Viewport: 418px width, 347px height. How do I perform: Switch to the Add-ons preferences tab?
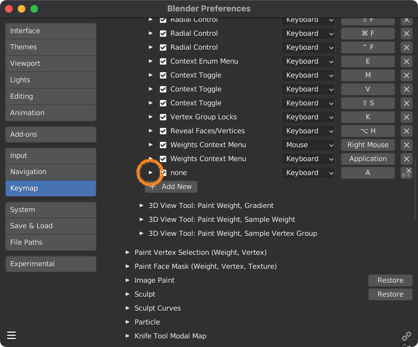[x=51, y=135]
